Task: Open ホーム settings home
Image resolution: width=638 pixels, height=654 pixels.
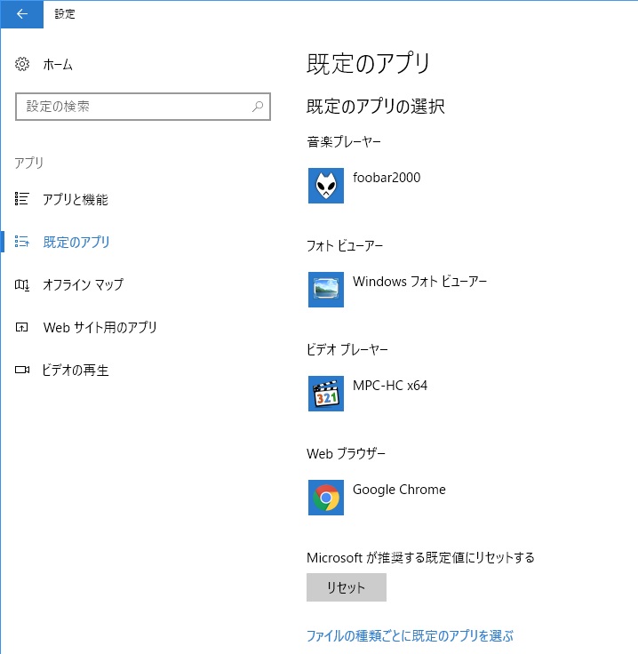Action: click(58, 65)
